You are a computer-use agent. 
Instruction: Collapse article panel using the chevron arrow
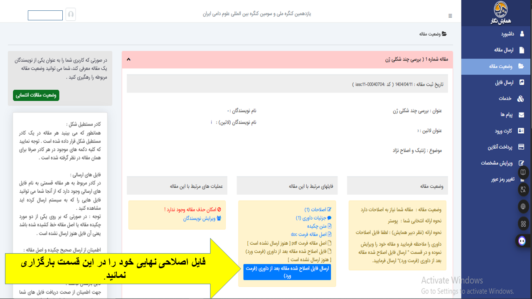click(128, 59)
